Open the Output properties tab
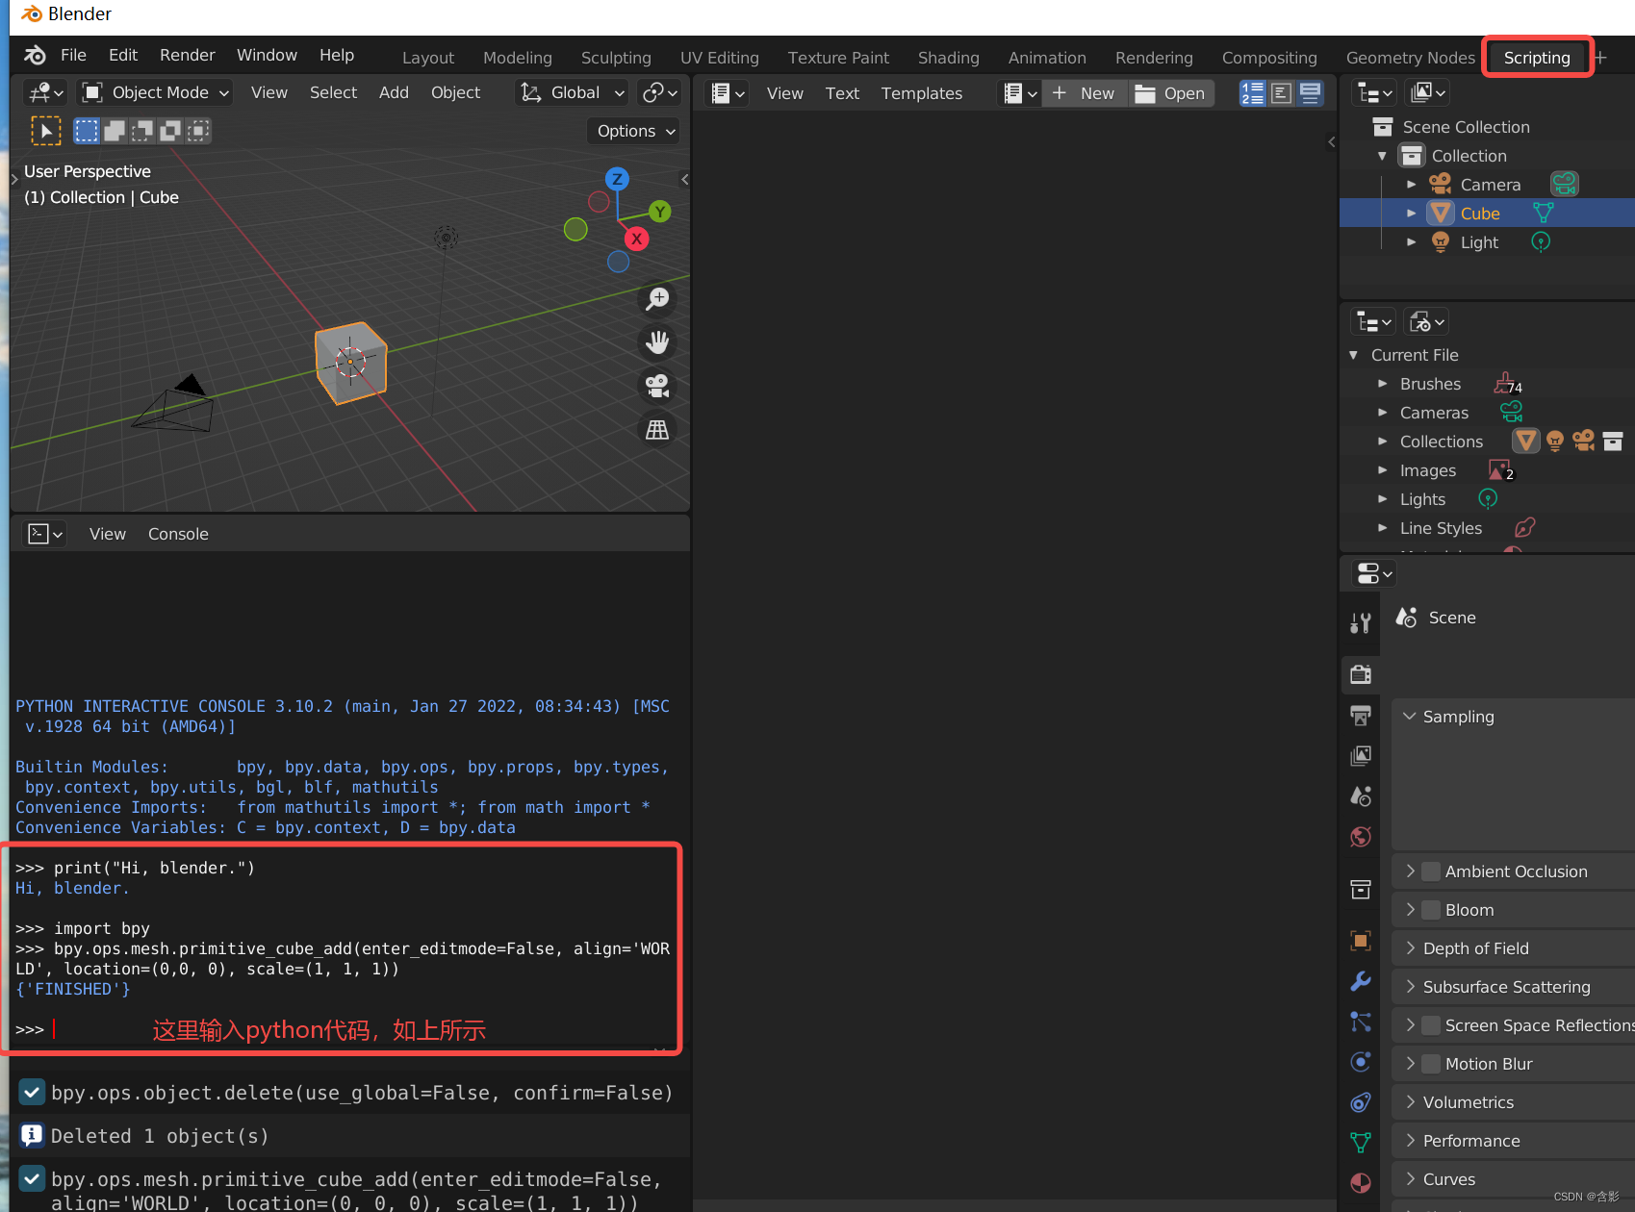This screenshot has height=1212, width=1635. [x=1360, y=715]
